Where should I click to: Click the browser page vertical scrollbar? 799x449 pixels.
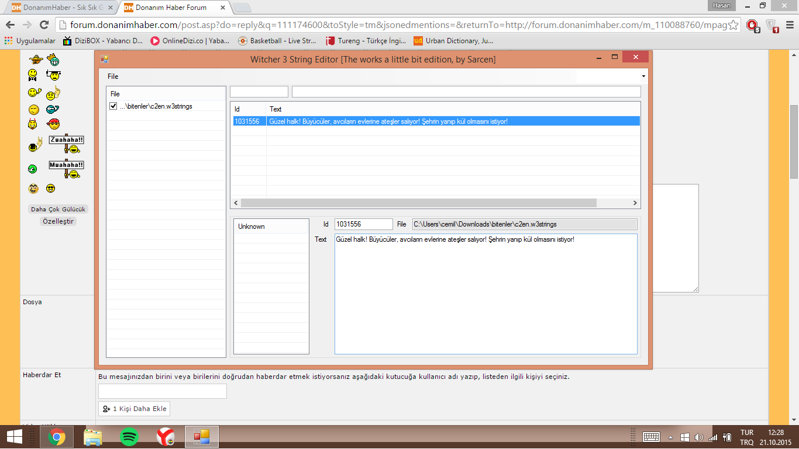(x=794, y=142)
